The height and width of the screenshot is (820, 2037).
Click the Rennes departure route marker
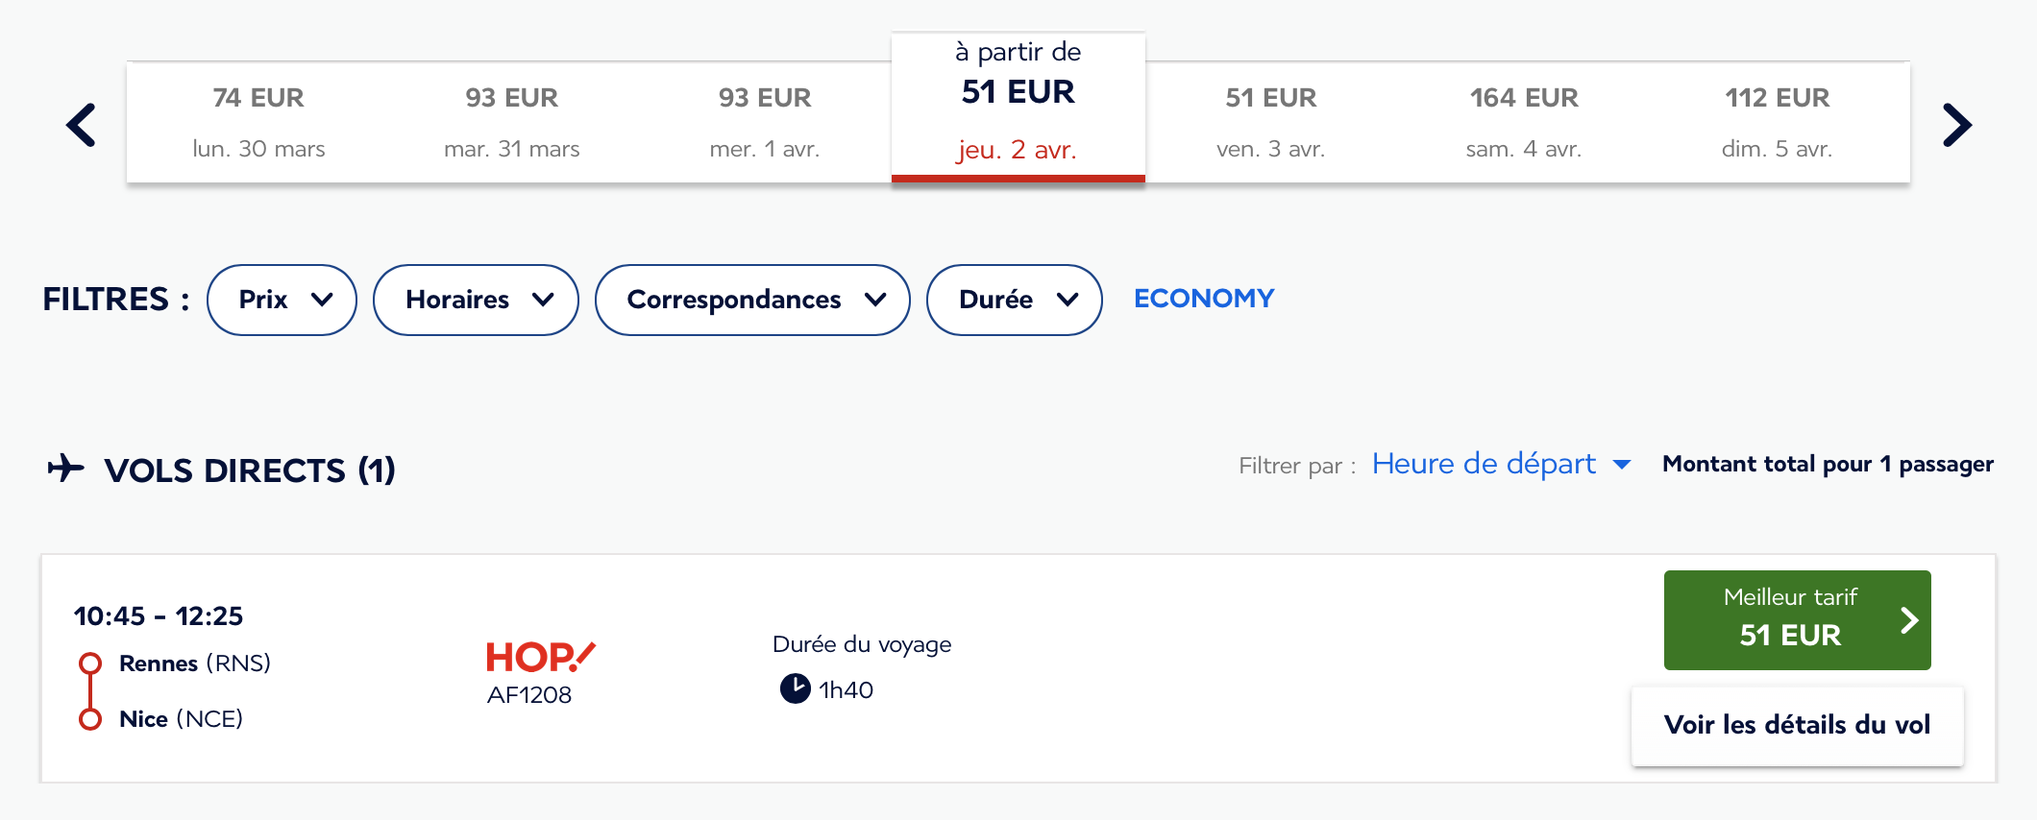coord(90,663)
